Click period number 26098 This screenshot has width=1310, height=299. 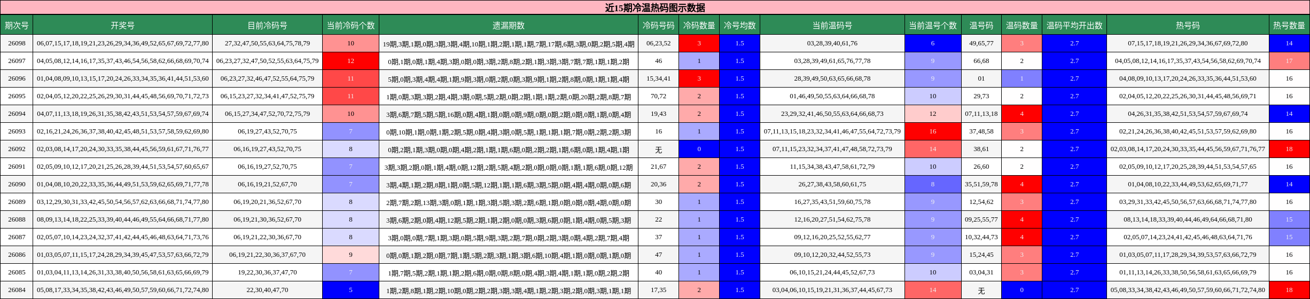tap(17, 43)
